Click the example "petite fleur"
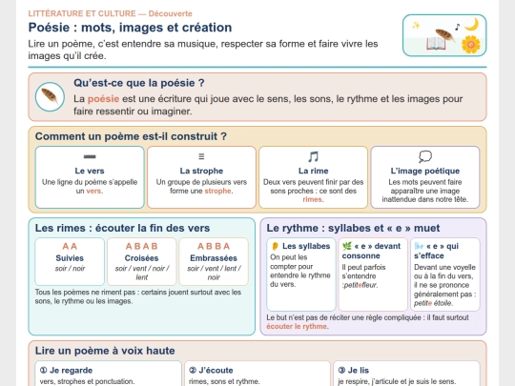Screen dimensions: 515x386 360,285
